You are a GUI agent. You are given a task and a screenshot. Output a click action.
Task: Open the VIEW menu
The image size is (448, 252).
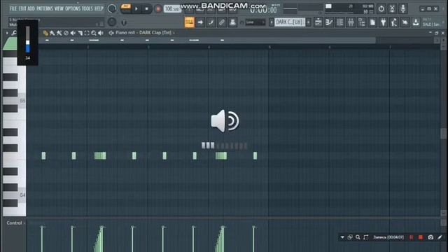coord(59,8)
